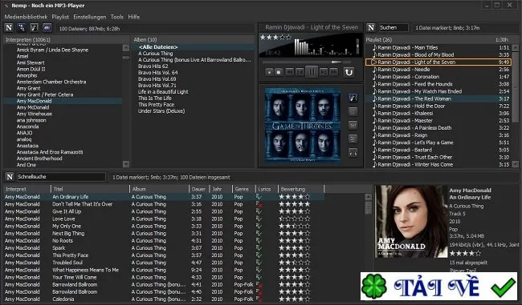Sort tracks by Interpret column header
Screen dimensions: 522x305
point(27,189)
